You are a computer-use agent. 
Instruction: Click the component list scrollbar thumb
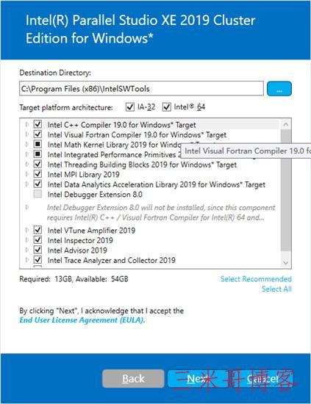286,190
